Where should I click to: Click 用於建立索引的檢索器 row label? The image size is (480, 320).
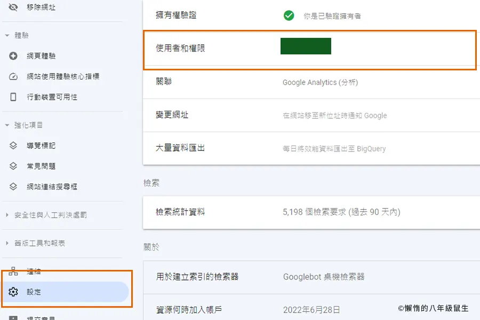click(197, 277)
